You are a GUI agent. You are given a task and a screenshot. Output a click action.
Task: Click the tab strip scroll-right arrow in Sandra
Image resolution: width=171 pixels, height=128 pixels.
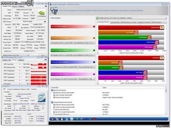pyautogui.click(x=166, y=22)
